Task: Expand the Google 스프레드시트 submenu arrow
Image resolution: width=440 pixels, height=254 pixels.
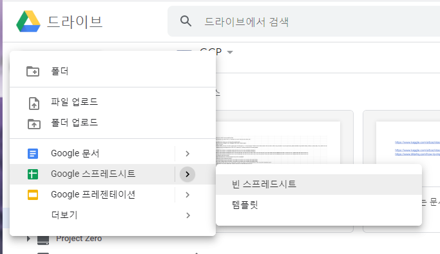Action: click(187, 174)
